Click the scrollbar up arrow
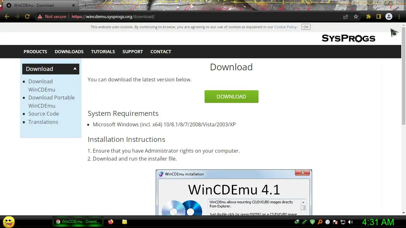The width and height of the screenshot is (406, 228). click(403, 25)
